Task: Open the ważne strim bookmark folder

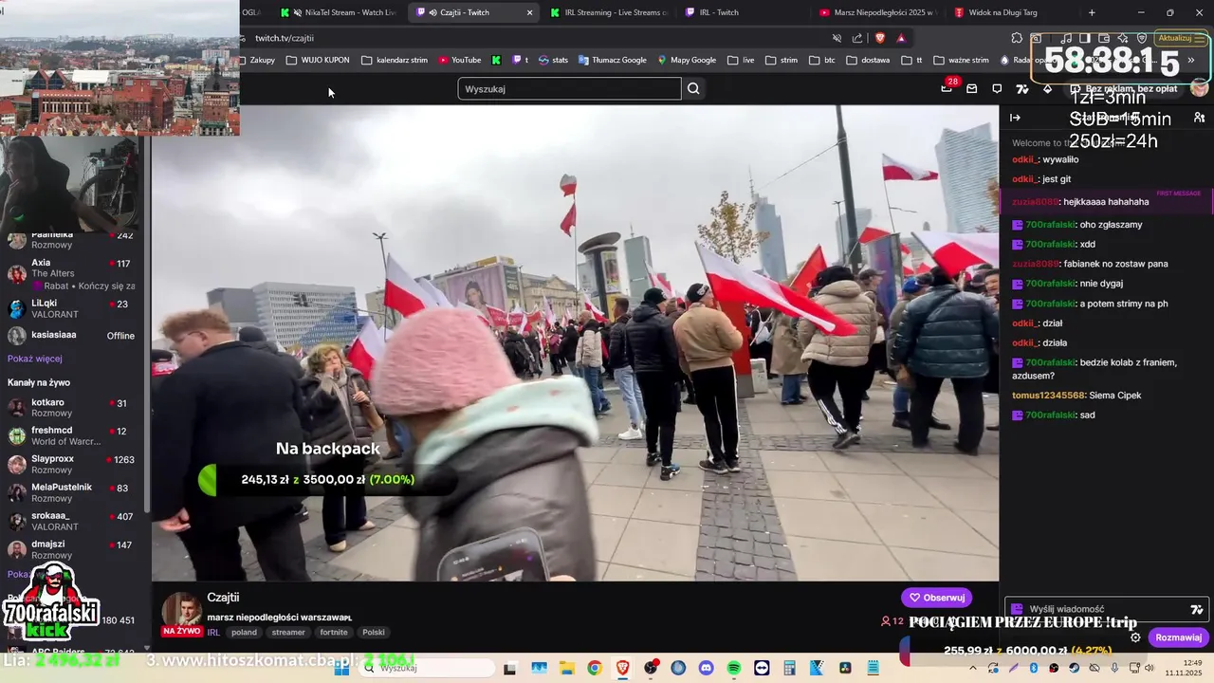Action: click(x=961, y=60)
